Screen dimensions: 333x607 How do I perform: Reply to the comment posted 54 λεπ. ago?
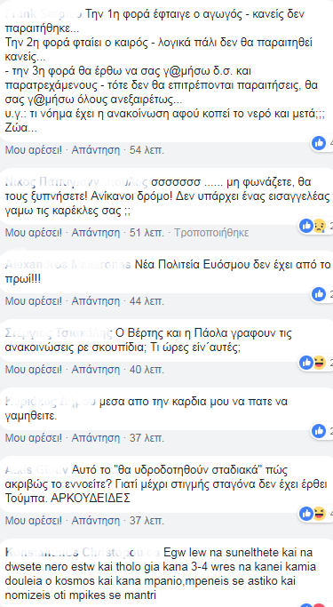pyautogui.click(x=96, y=150)
